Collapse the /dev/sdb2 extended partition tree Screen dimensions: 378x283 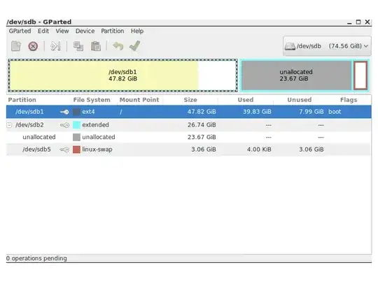pos(9,125)
